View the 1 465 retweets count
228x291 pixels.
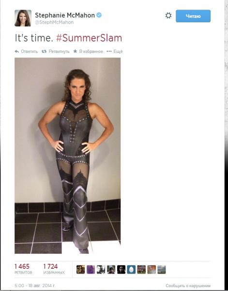click(x=23, y=269)
